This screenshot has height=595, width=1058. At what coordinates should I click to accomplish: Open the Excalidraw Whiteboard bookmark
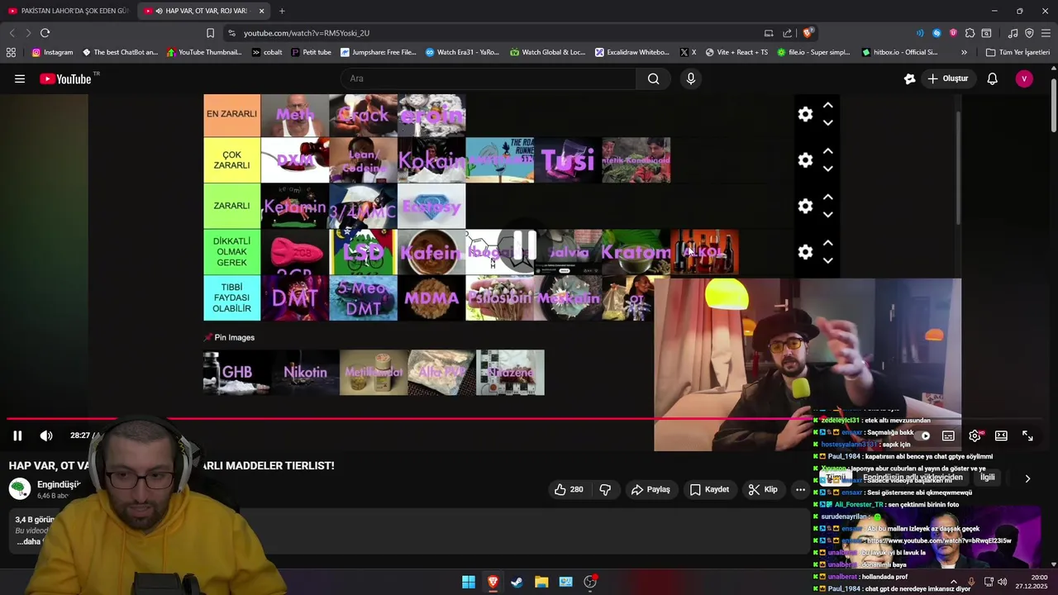[x=631, y=52]
